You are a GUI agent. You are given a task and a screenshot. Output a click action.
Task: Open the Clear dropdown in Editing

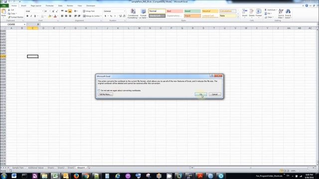click(x=269, y=17)
